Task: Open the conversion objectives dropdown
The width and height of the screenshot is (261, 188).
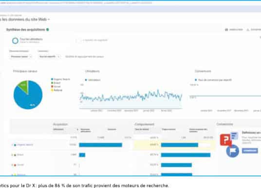Action: (x=50, y=56)
